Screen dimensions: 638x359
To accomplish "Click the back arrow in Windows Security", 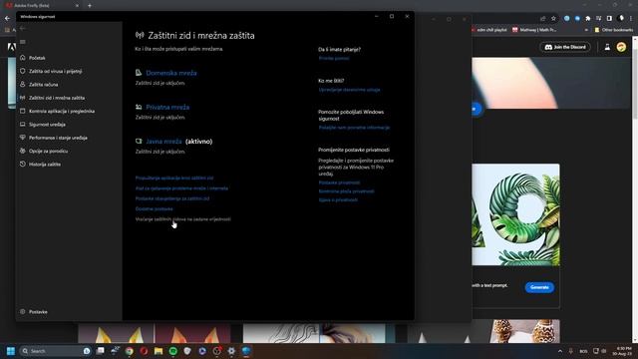I will click(23, 29).
